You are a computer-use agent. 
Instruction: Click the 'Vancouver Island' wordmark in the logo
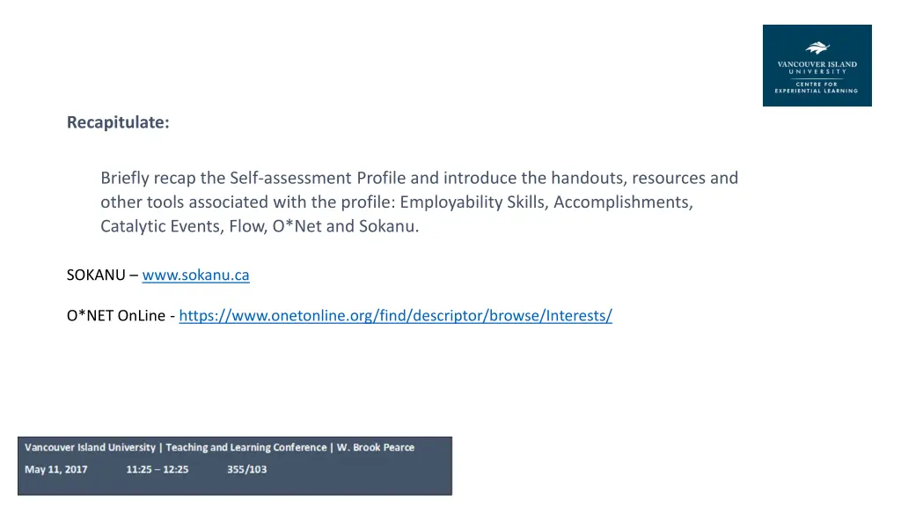[x=817, y=64]
